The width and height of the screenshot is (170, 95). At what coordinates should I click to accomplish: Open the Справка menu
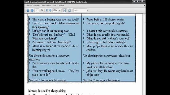point(61,6)
